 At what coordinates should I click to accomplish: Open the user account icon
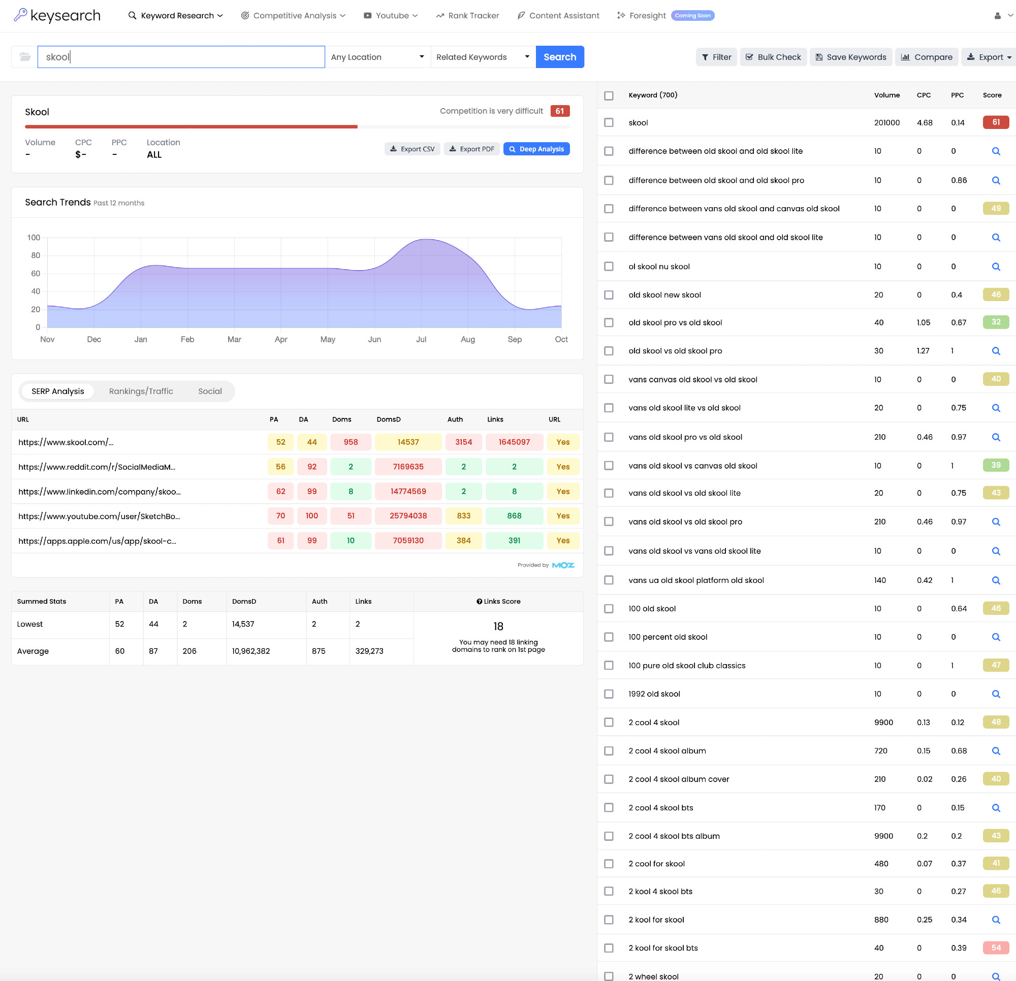(x=997, y=16)
